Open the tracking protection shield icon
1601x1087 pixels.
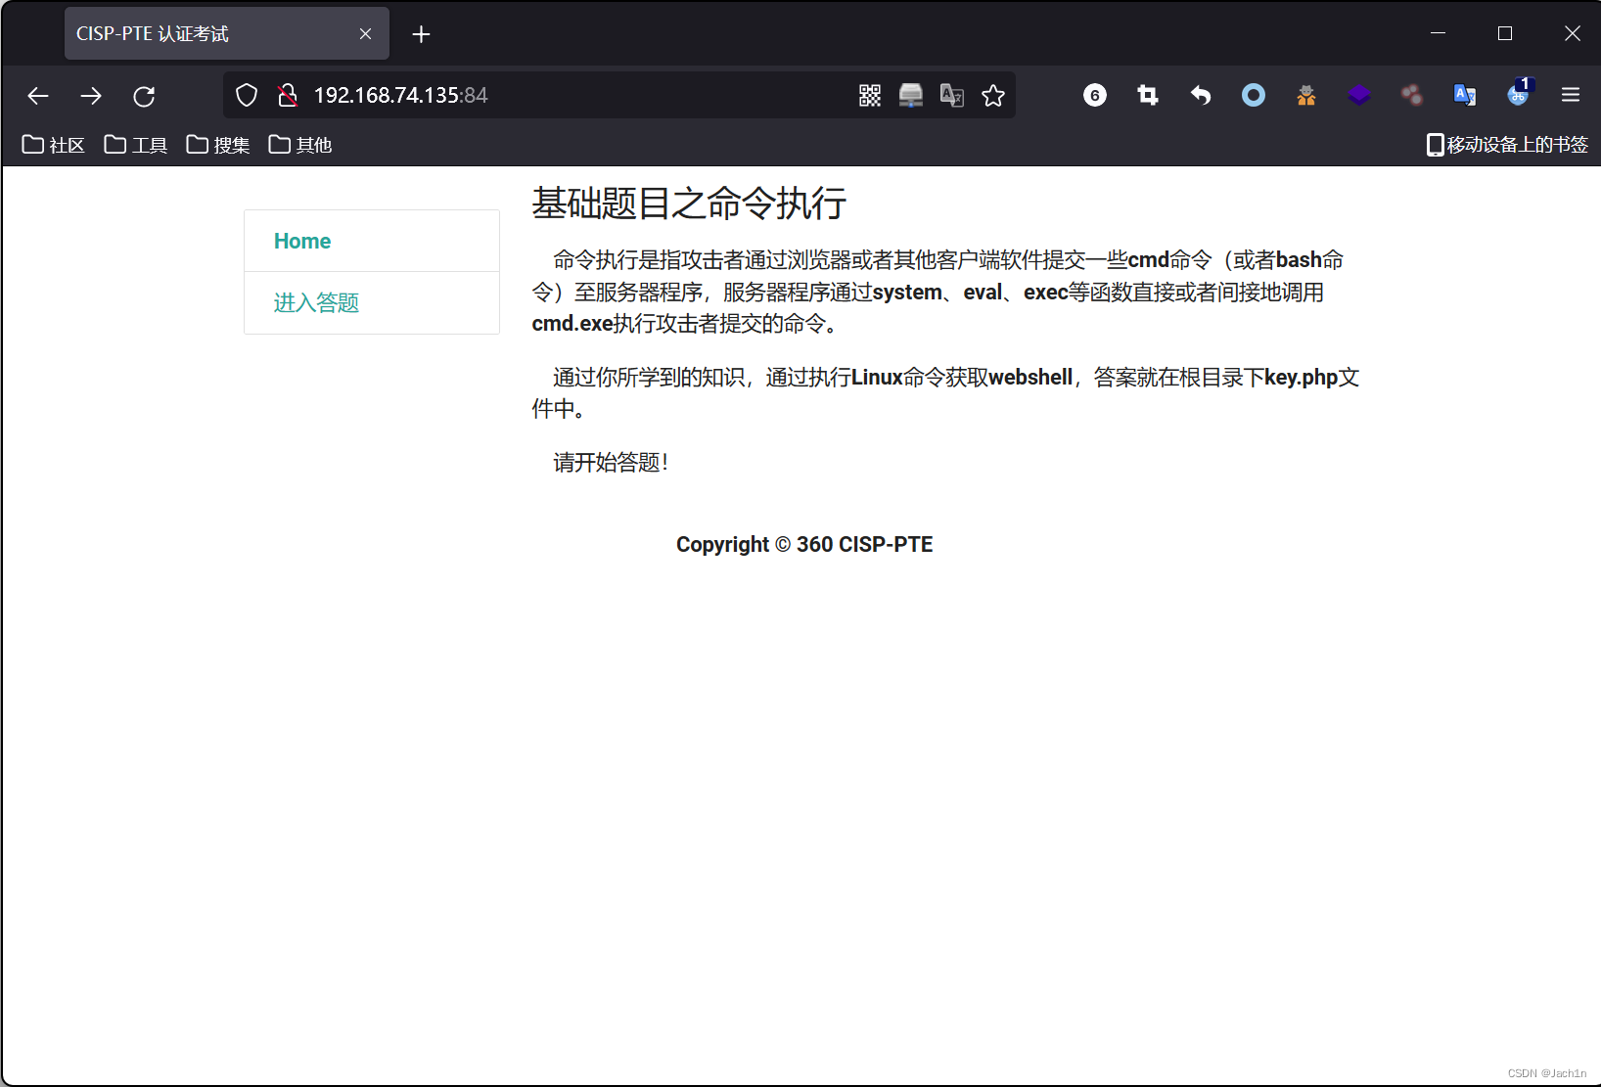[247, 95]
